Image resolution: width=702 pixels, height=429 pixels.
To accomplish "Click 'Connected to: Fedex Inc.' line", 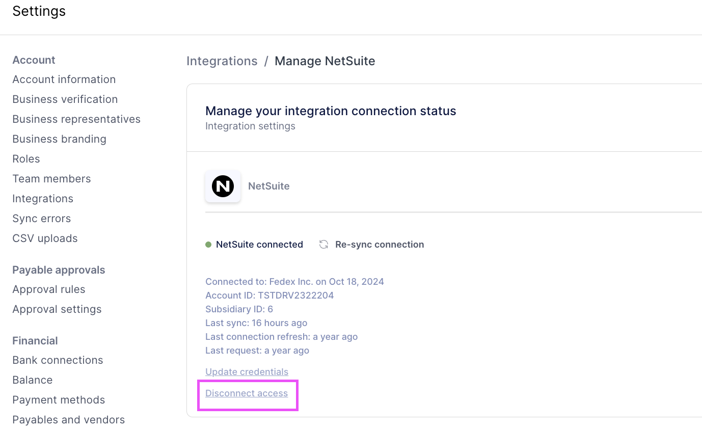I will [294, 282].
